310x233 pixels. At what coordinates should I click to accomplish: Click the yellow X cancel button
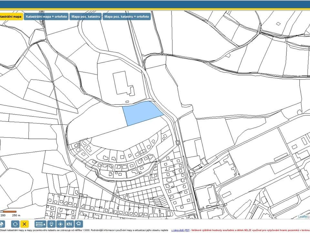[25, 224]
